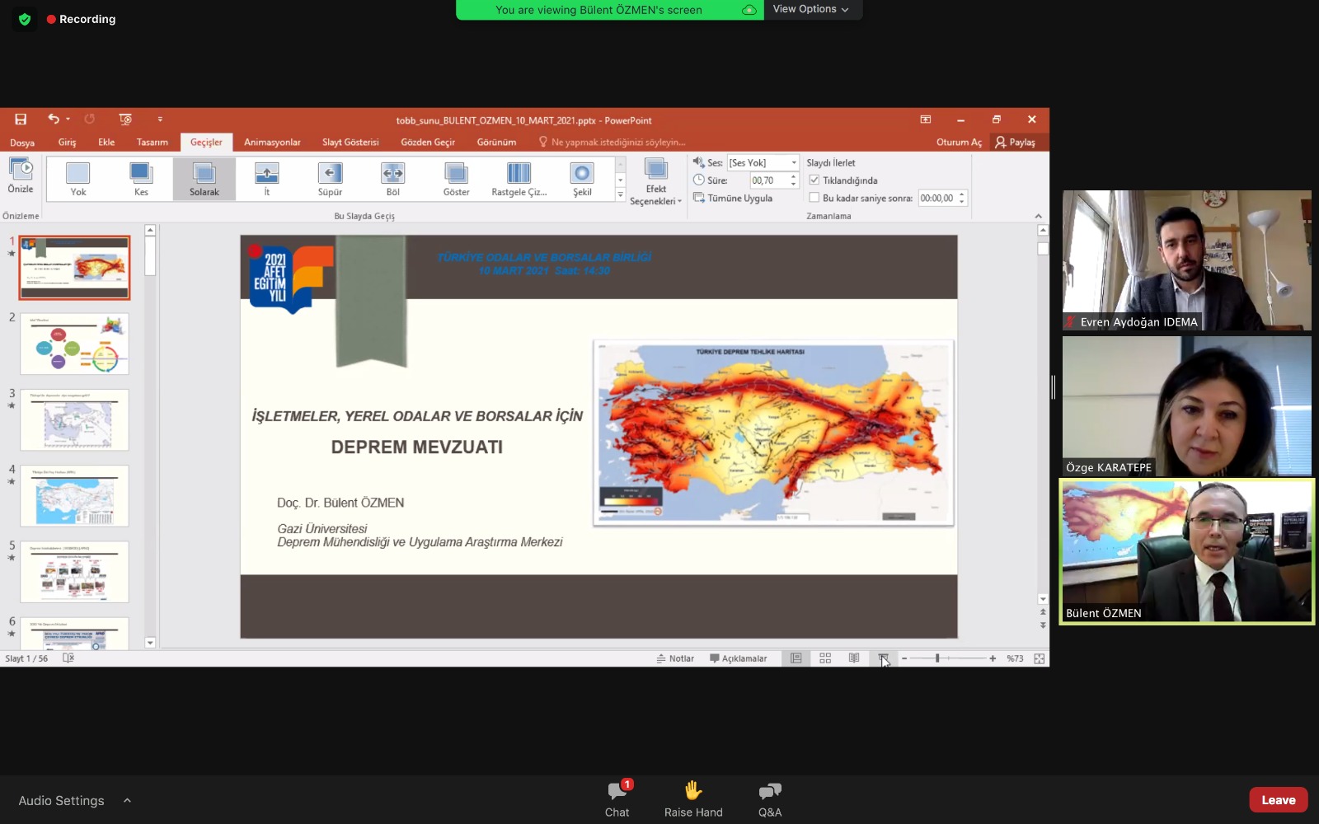
Task: Open the Ses sound dropdown
Action: point(794,163)
